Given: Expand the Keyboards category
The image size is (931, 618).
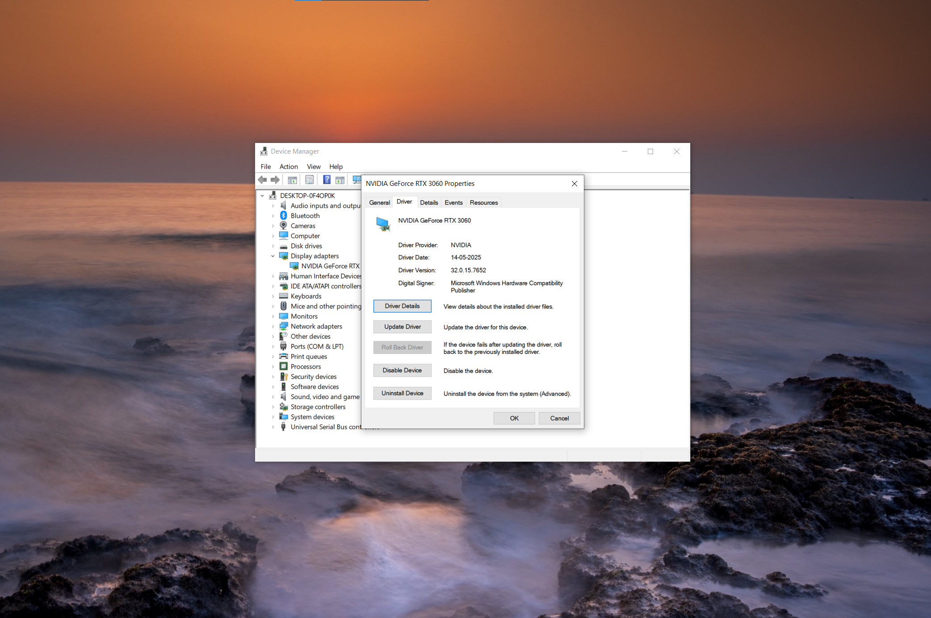Looking at the screenshot, I should (x=273, y=296).
